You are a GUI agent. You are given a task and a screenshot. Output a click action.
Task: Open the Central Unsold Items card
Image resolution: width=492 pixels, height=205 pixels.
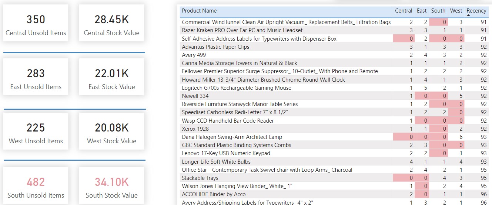point(36,23)
